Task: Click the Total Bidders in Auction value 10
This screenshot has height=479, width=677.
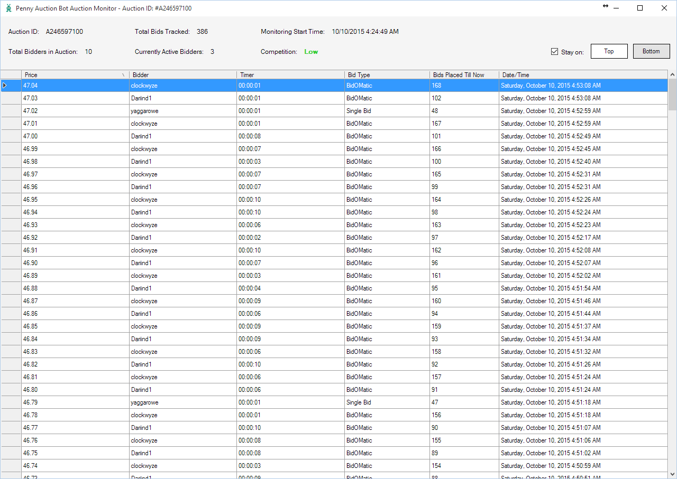Action: pos(88,52)
